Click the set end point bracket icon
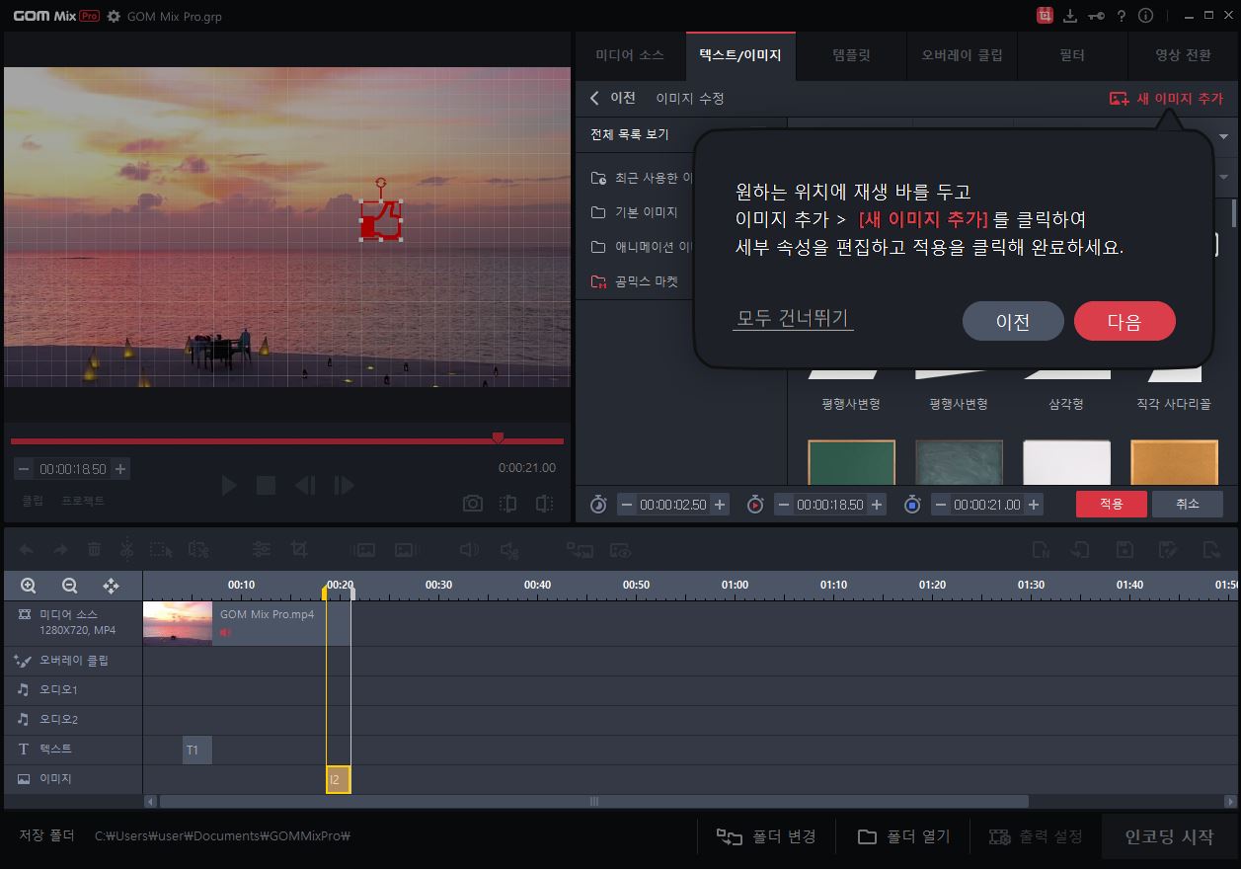 [x=544, y=504]
